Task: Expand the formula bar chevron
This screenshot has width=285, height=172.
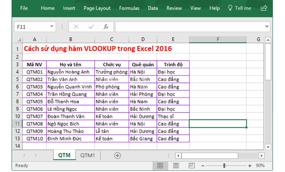Action: click(267, 27)
